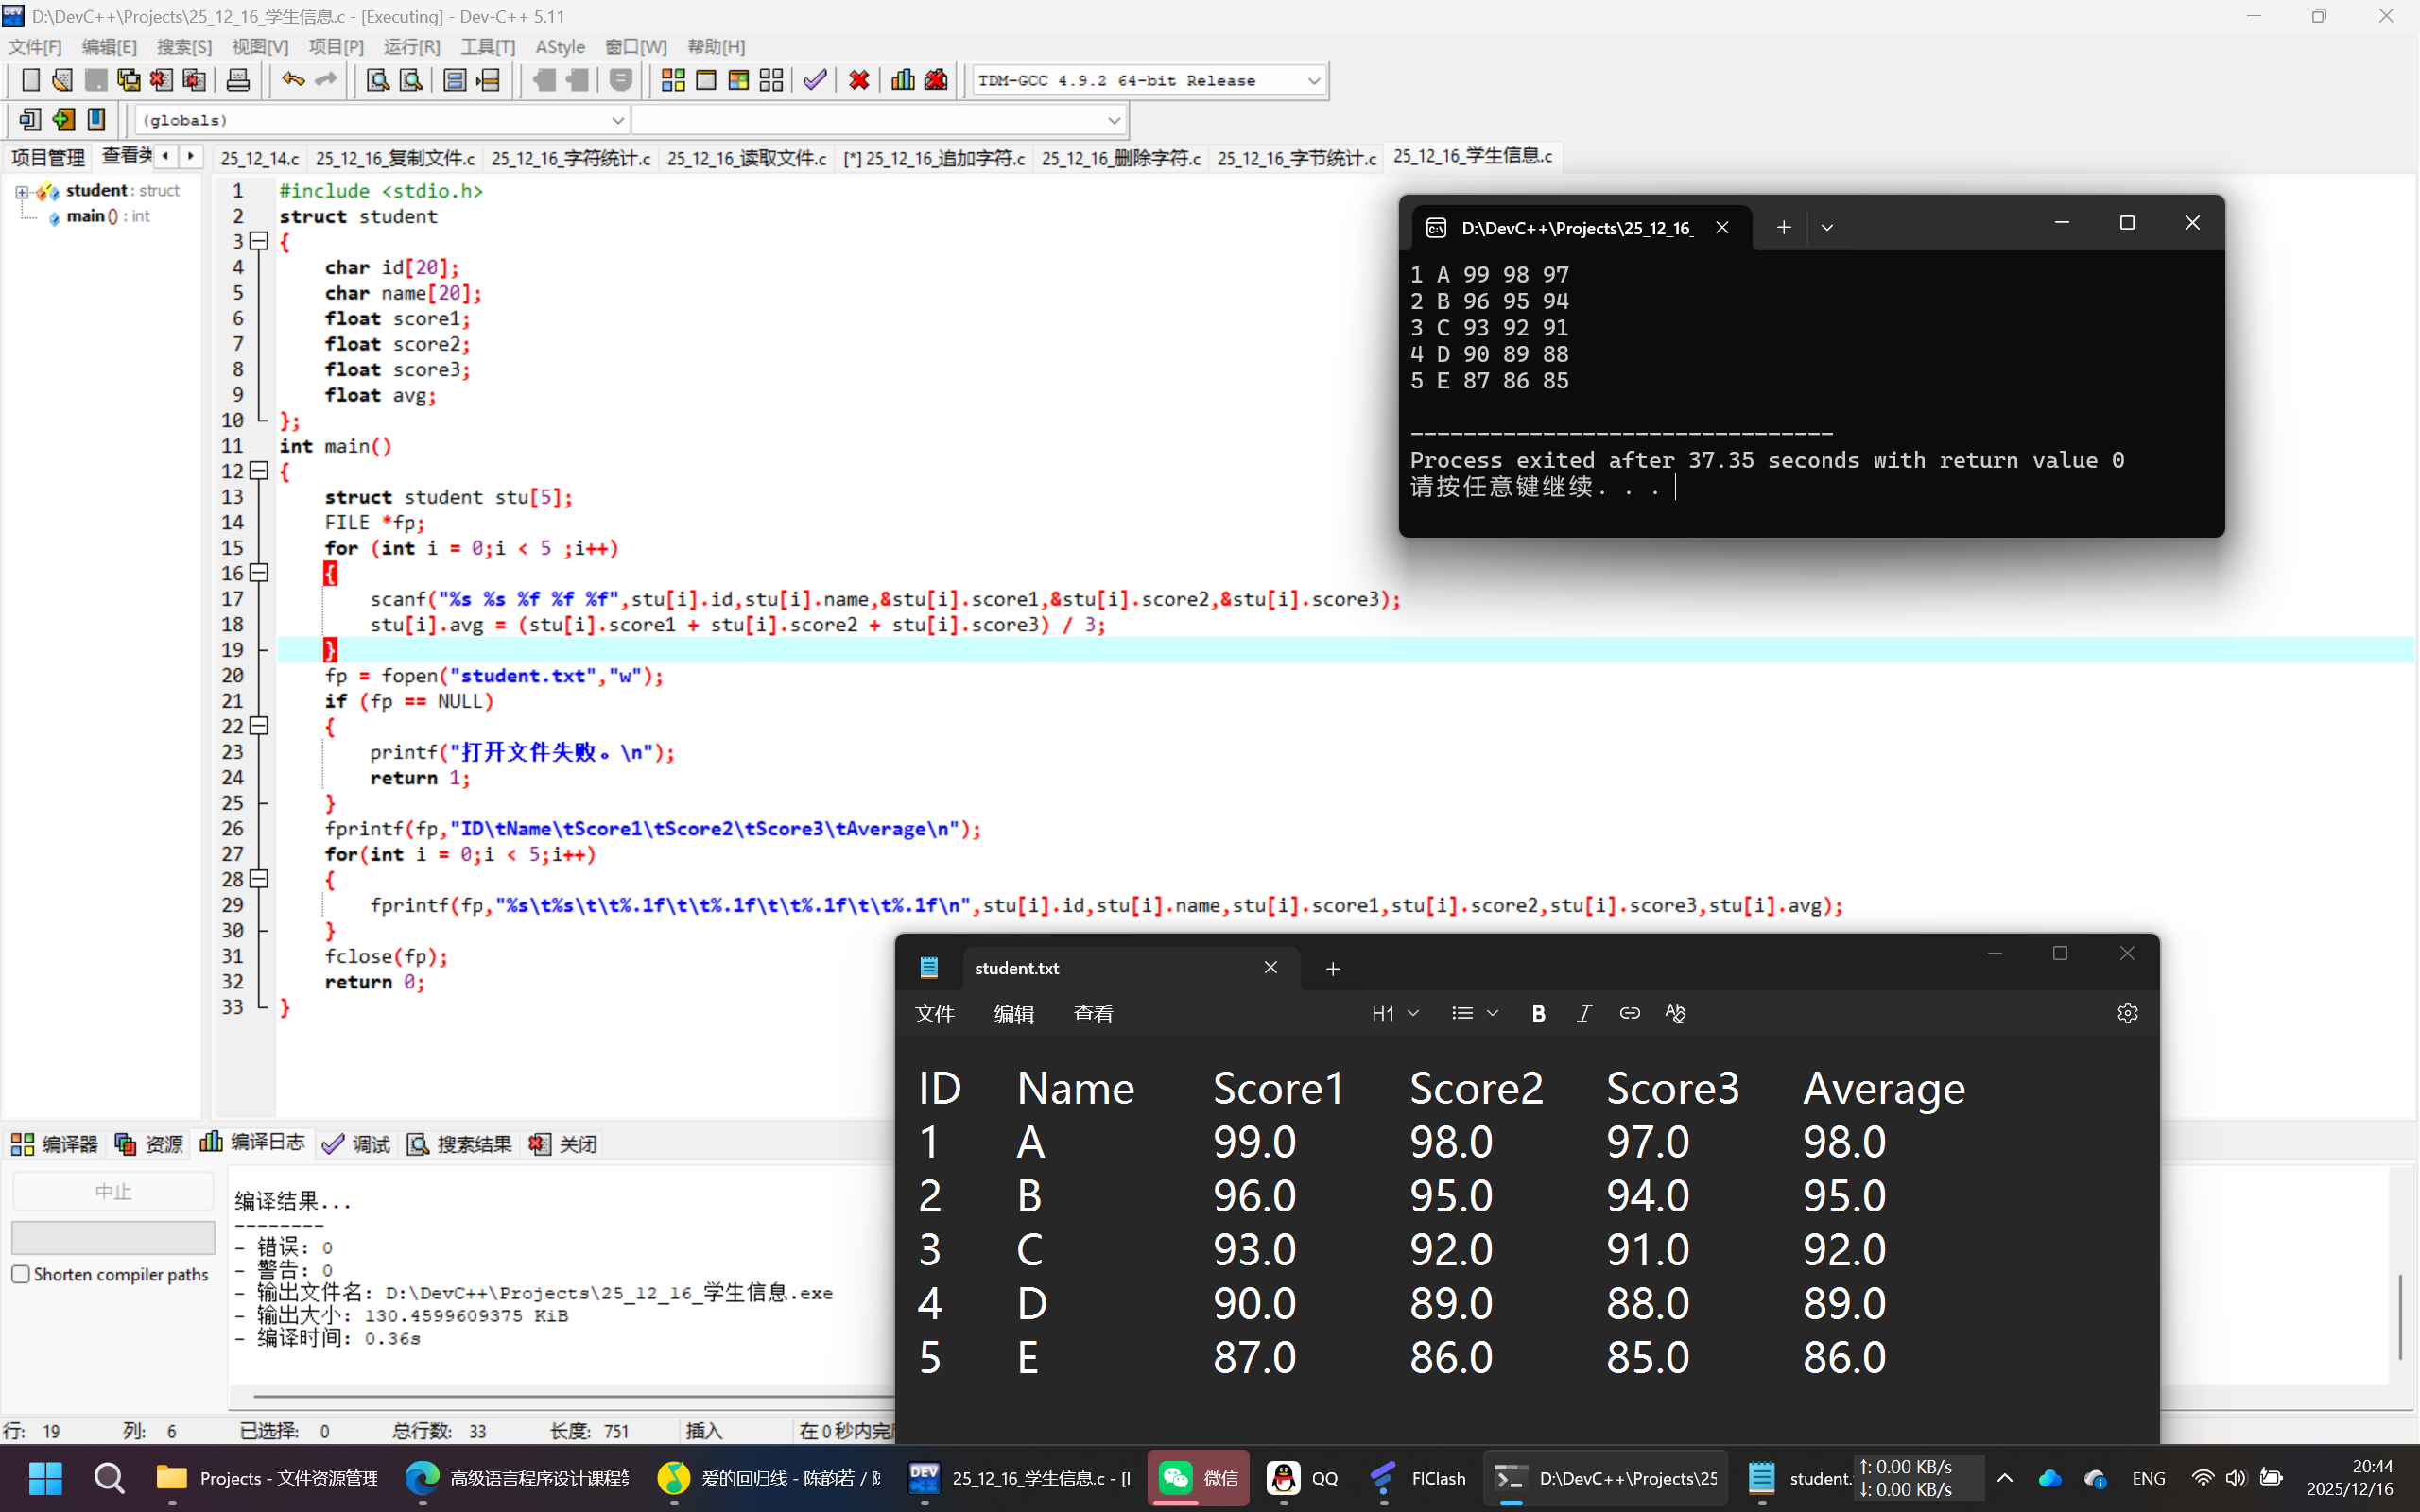The height and width of the screenshot is (1512, 2420).
Task: Enable Shorten compiler paths checkbox
Action: (x=21, y=1274)
